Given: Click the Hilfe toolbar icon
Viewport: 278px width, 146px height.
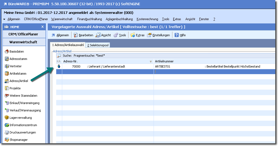Looking at the screenshot, I should (177, 35).
